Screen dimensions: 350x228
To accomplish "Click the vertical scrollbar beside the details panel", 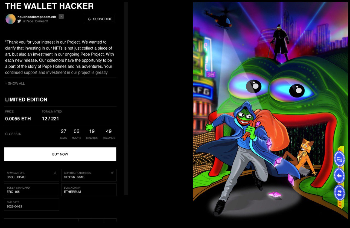I will point(126,99).
